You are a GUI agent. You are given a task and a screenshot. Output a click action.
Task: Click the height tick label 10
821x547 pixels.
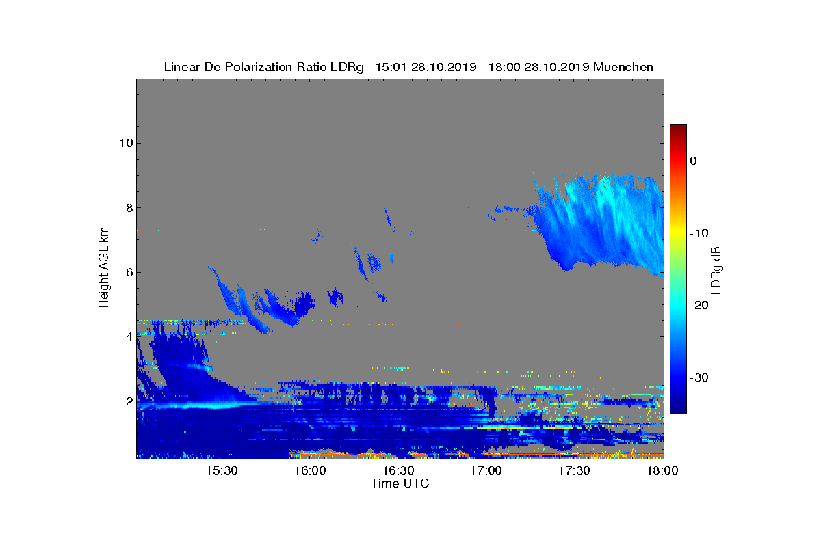125,143
